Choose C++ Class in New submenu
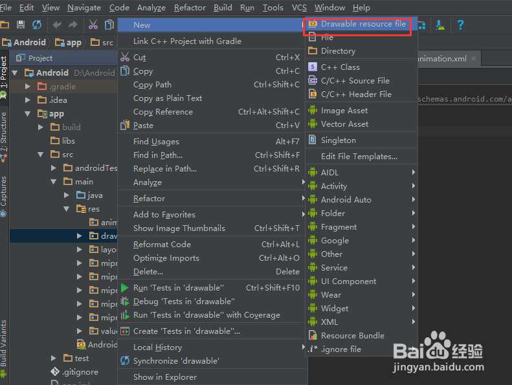512x385 pixels. [361, 67]
